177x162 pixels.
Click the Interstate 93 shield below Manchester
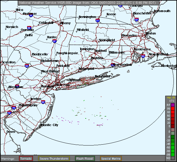137,19
